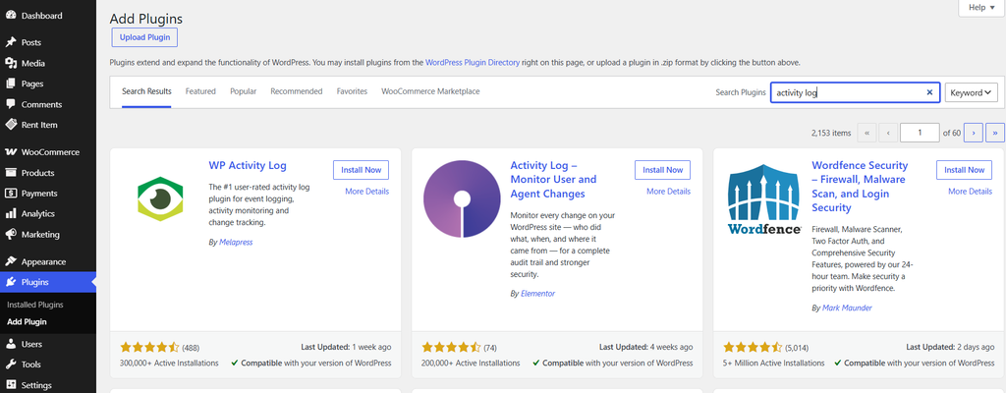Click the current page number field
The height and width of the screenshot is (393, 1006).
click(x=920, y=133)
